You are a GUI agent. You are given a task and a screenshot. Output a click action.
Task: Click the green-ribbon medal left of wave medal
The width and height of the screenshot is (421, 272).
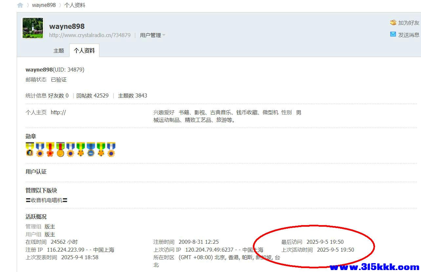pyautogui.click(x=81, y=150)
